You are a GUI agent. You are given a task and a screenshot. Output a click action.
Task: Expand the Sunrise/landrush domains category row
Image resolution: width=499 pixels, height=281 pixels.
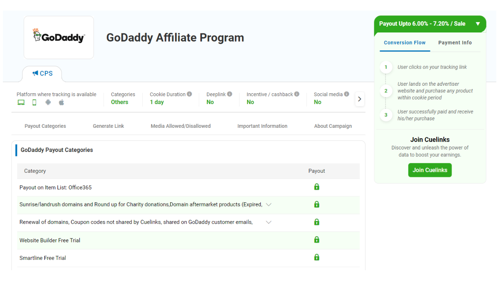tap(269, 204)
